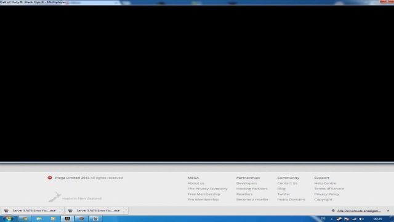Screen dimensions: 394x222
Task: Click the download arrow icon beside Alle Downloads
Action: 333,211
